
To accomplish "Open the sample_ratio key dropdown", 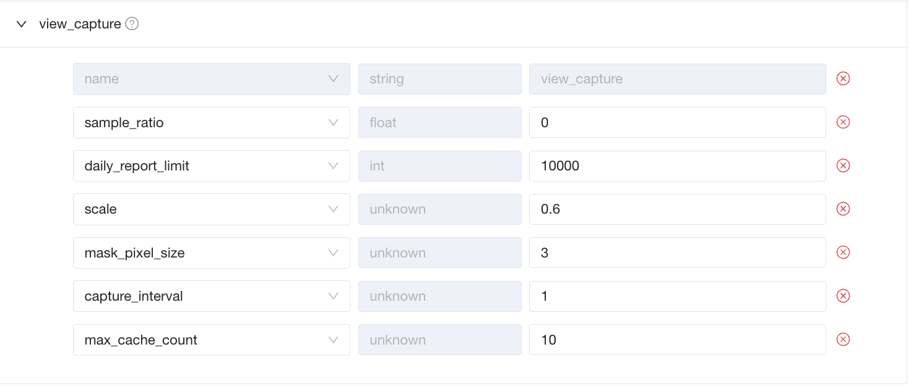I will click(212, 122).
